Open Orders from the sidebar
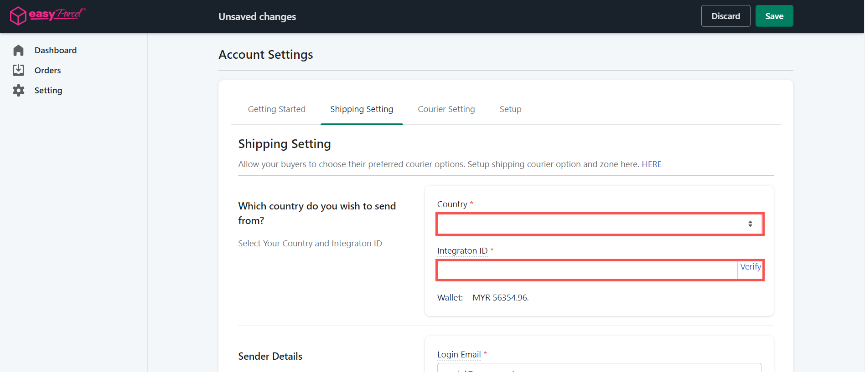Screen dimensions: 865x372 pyautogui.click(x=47, y=70)
